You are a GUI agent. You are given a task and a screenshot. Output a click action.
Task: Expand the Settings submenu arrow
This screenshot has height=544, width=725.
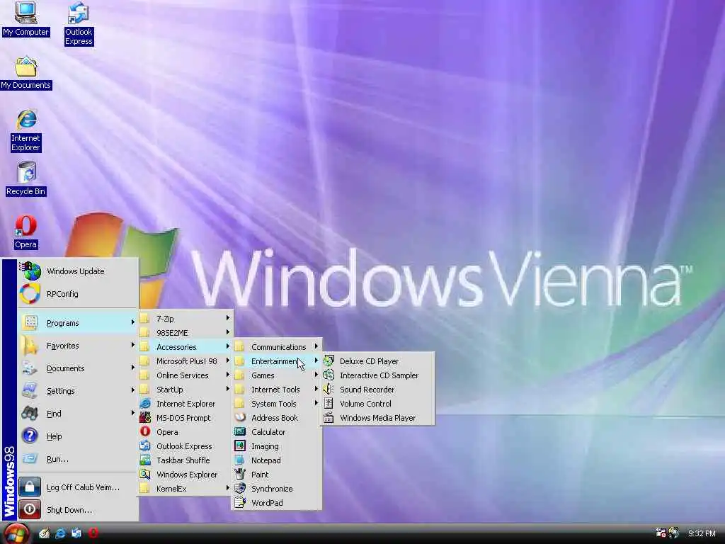132,390
